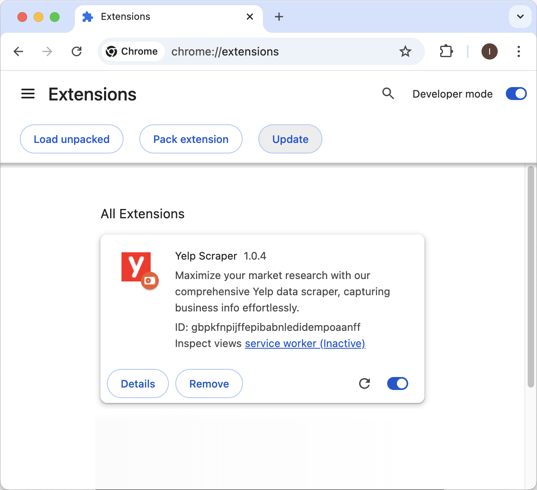Click the version number 1.0.4

[x=255, y=256]
